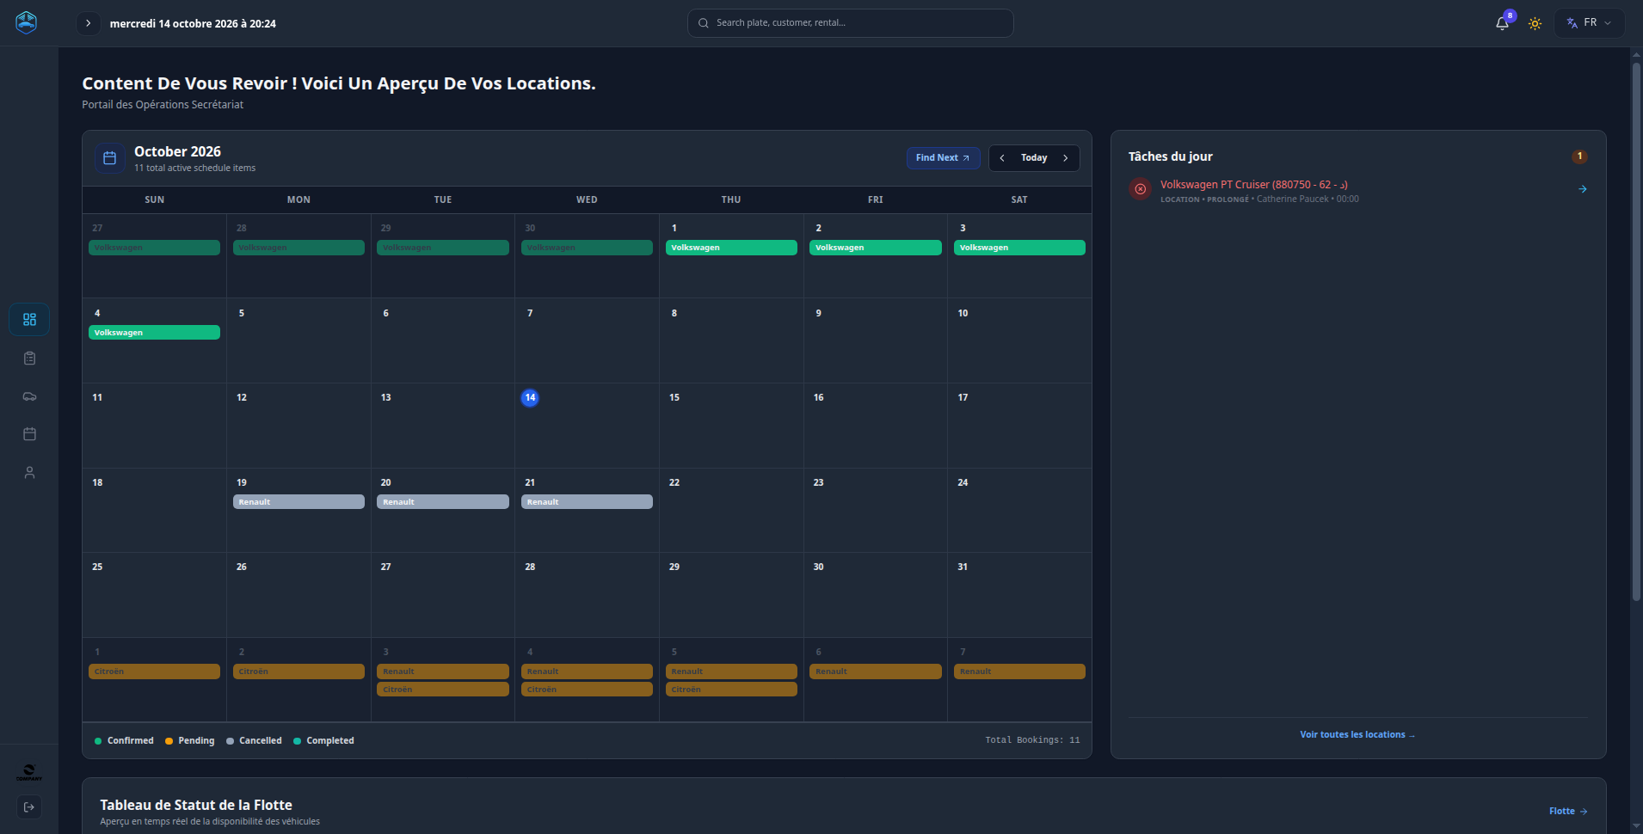Viewport: 1643px width, 834px height.
Task: Click the Total Bookings: 11 text
Action: pyautogui.click(x=1032, y=740)
